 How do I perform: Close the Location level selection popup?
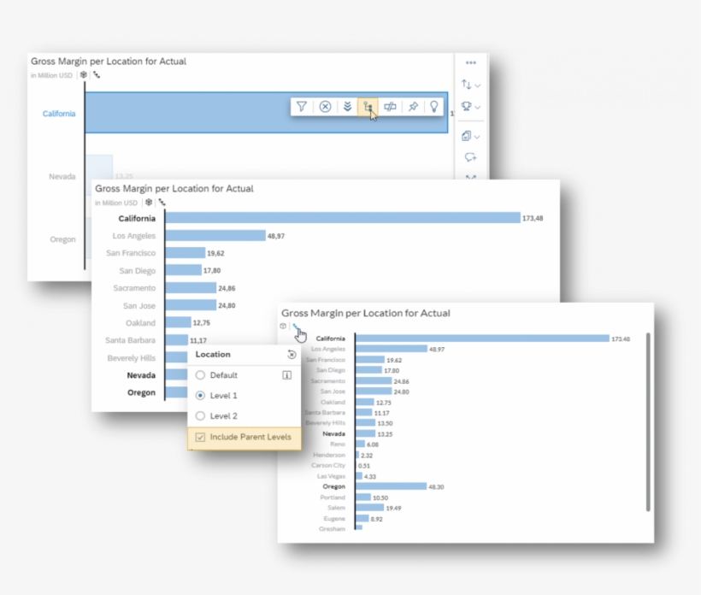(291, 354)
